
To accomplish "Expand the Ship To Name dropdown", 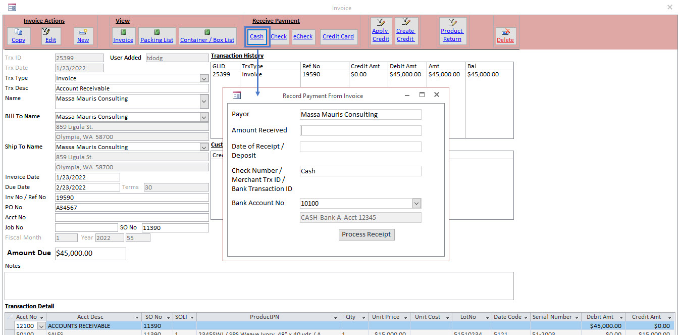I will (204, 147).
